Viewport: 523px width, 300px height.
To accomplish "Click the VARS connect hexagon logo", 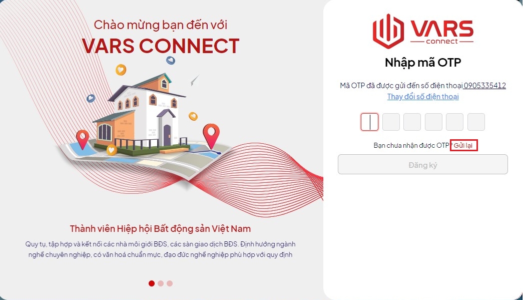I will point(388,31).
